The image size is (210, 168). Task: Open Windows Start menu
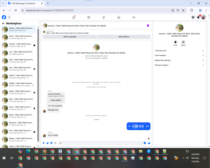4,158
